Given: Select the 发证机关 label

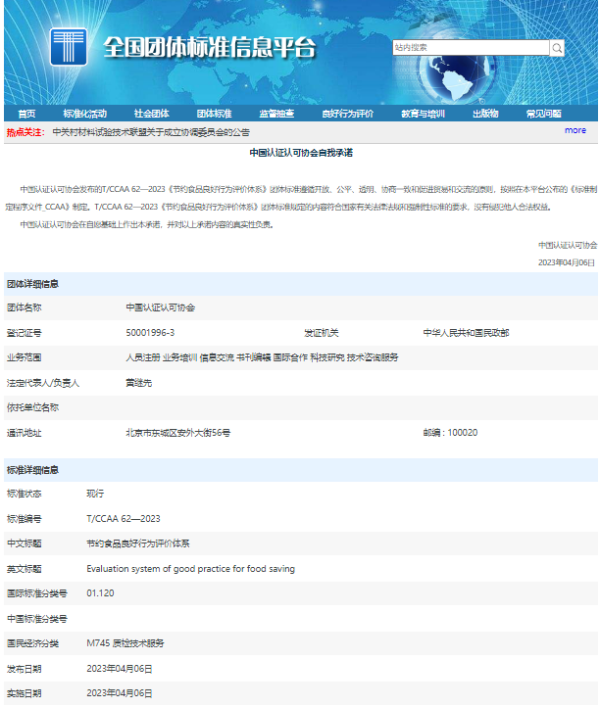Looking at the screenshot, I should coord(322,333).
